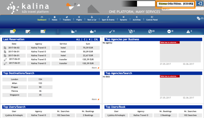Go to the Hotels section
Image resolution: width=204 pixels, height=118 pixels.
(x=55, y=19)
